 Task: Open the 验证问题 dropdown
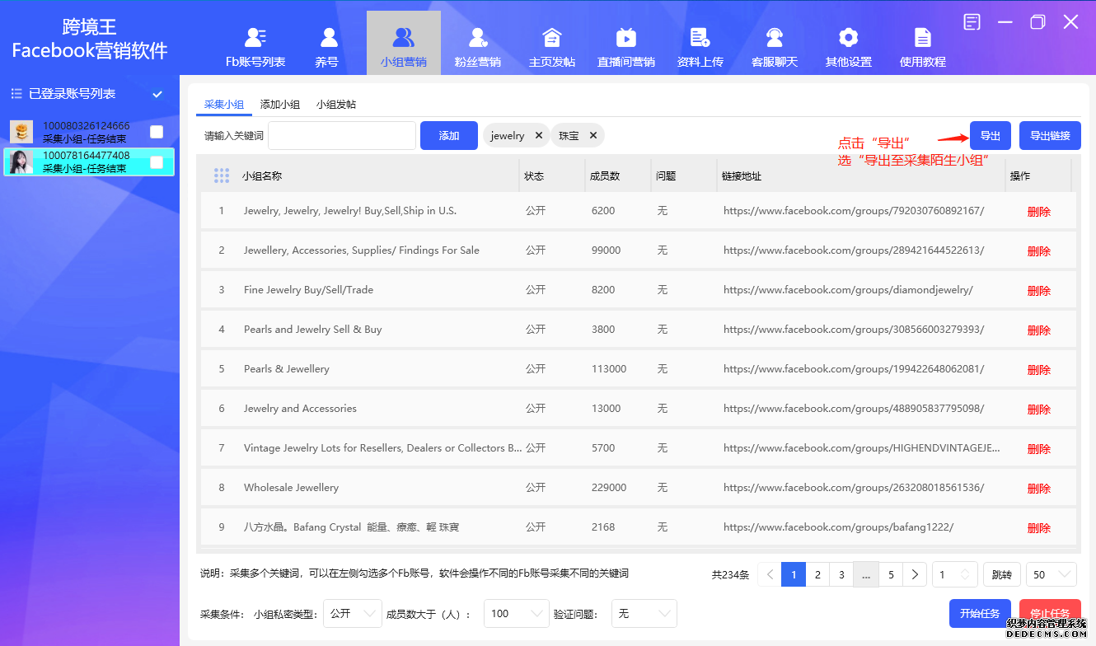(x=644, y=613)
